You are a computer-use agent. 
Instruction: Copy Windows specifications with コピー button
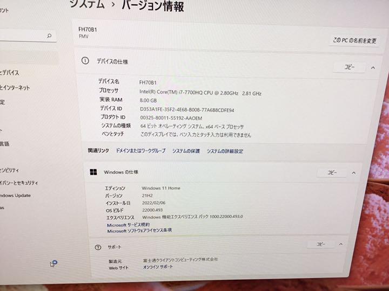(x=332, y=172)
